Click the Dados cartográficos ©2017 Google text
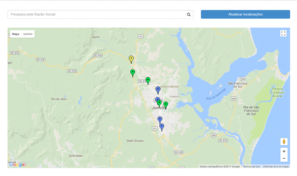Viewport: 297px width, 176px height. coord(220,166)
